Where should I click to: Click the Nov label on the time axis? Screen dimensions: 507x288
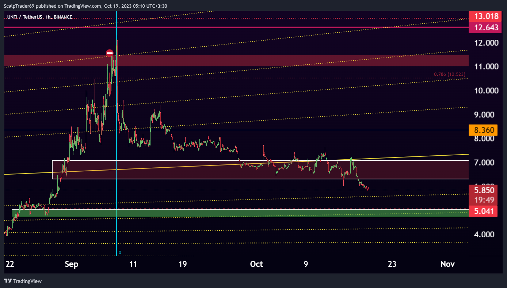pos(447,264)
